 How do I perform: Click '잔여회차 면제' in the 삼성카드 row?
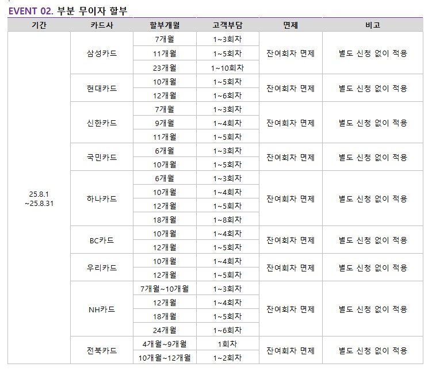point(290,53)
